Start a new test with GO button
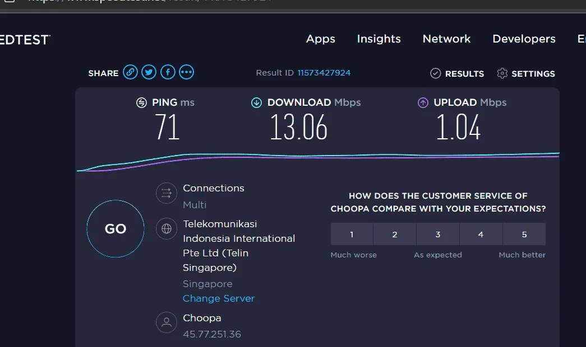The image size is (586, 347). [x=116, y=229]
